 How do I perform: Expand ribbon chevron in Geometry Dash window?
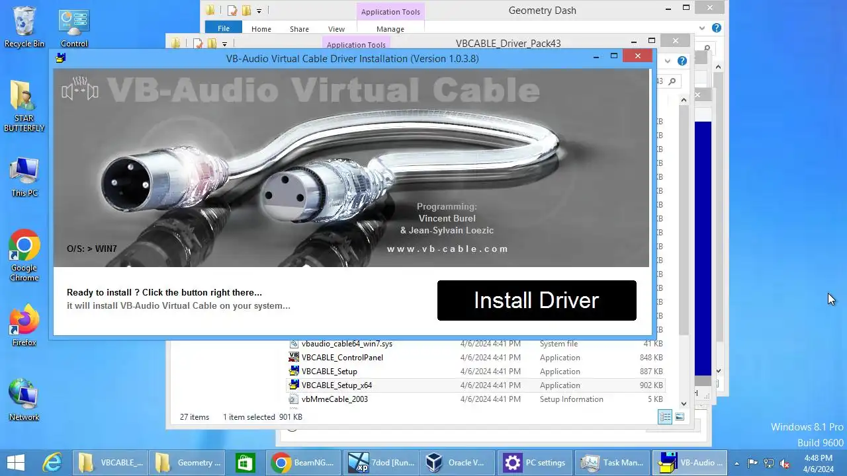pyautogui.click(x=702, y=28)
